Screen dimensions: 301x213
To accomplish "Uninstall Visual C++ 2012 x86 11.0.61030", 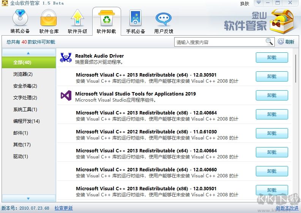I will (x=272, y=133).
